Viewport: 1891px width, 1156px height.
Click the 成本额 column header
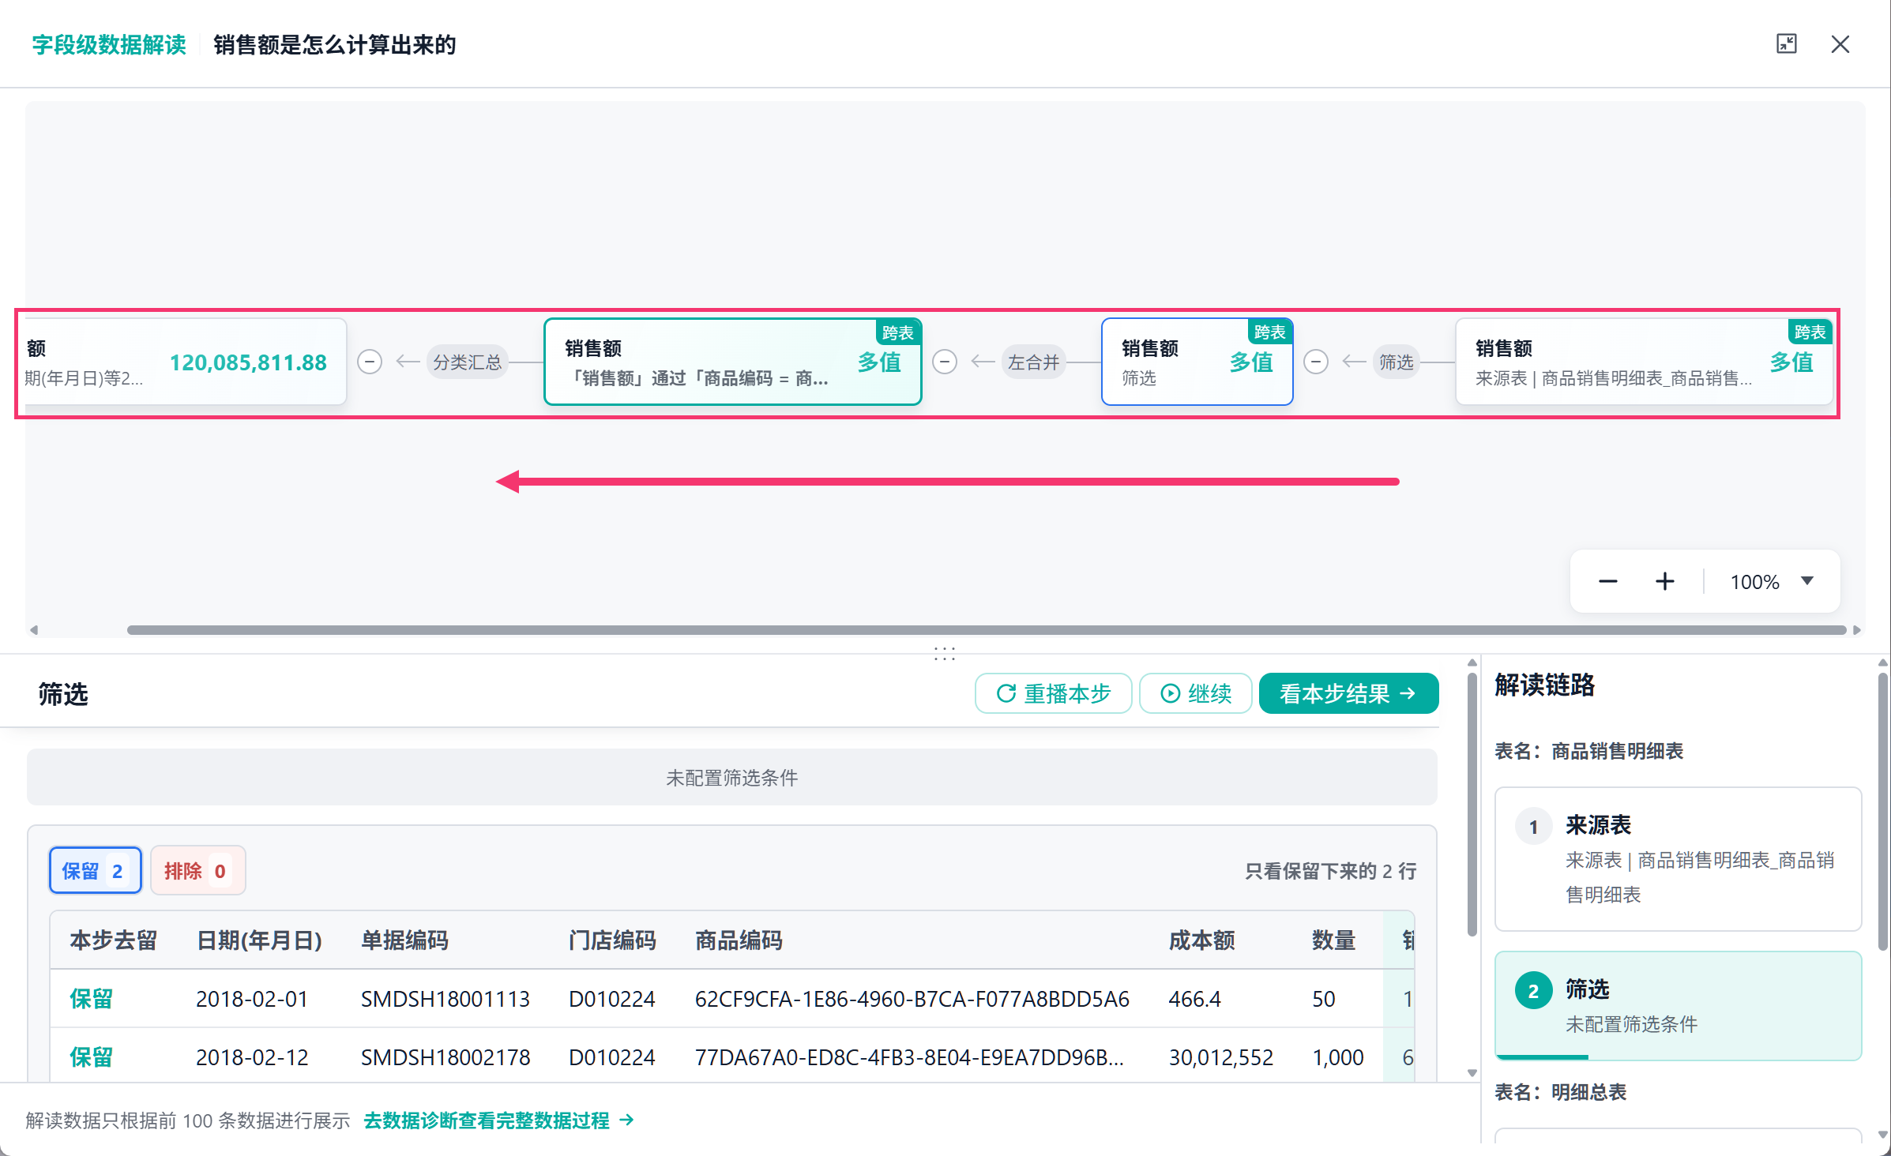[x=1201, y=940]
